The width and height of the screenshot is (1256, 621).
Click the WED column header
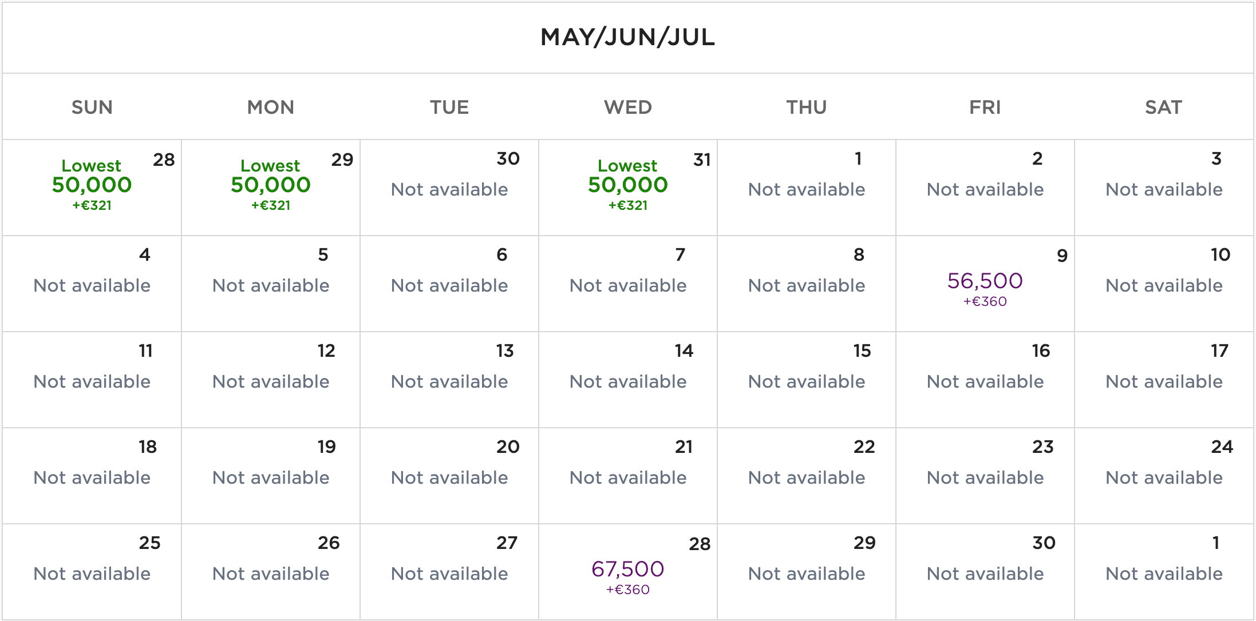628,107
